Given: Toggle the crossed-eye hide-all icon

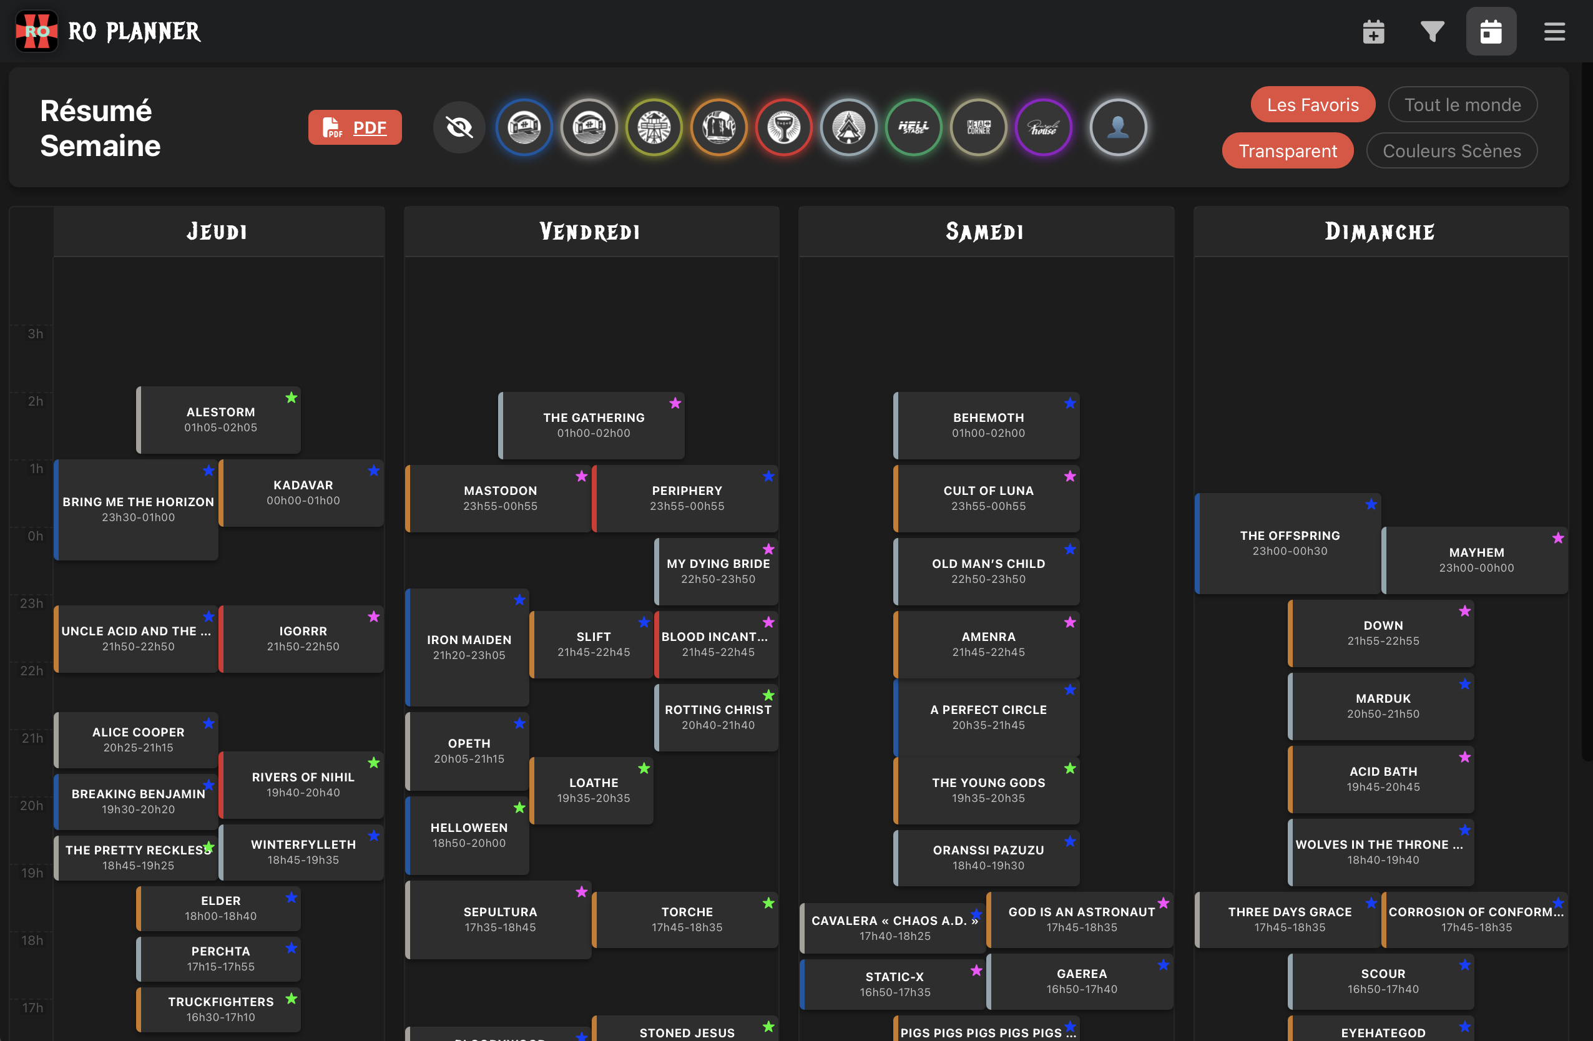Looking at the screenshot, I should (x=459, y=127).
